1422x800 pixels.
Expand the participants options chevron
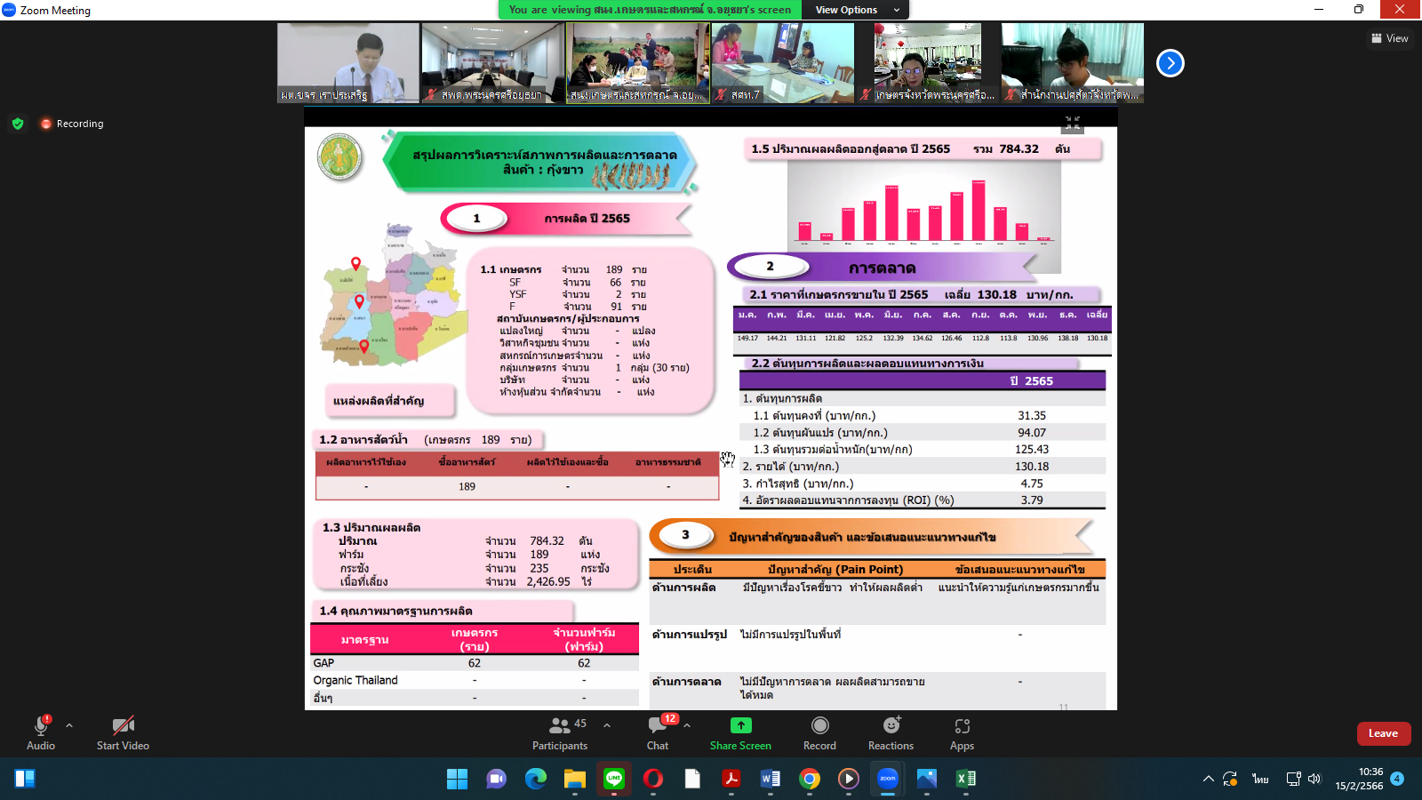pos(607,725)
